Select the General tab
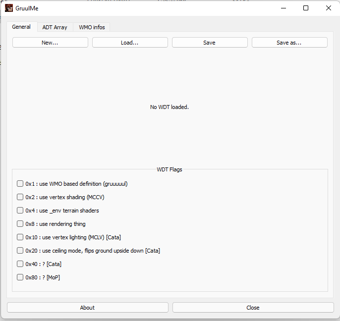This screenshot has width=340, height=321. pos(21,27)
